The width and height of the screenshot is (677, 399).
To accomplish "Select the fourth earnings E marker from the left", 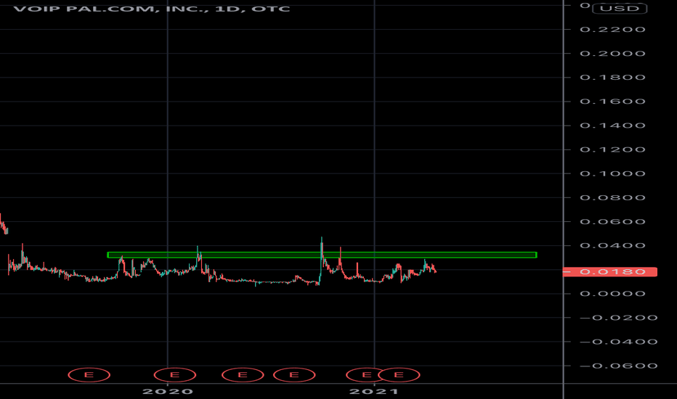I will pos(294,375).
